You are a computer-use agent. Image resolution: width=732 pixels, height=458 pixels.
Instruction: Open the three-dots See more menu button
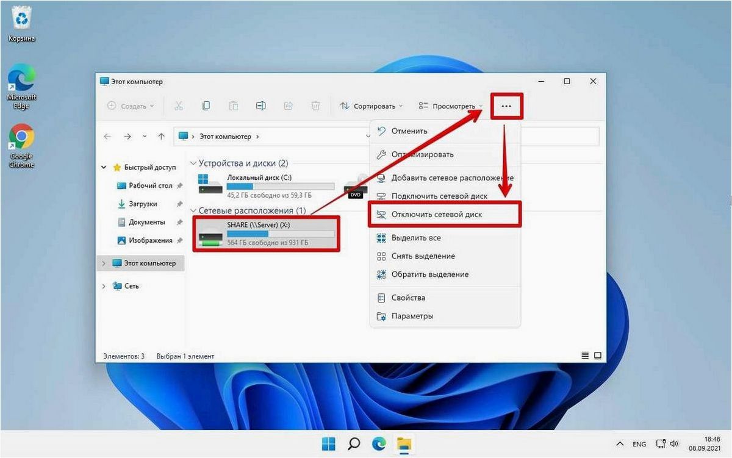[507, 106]
